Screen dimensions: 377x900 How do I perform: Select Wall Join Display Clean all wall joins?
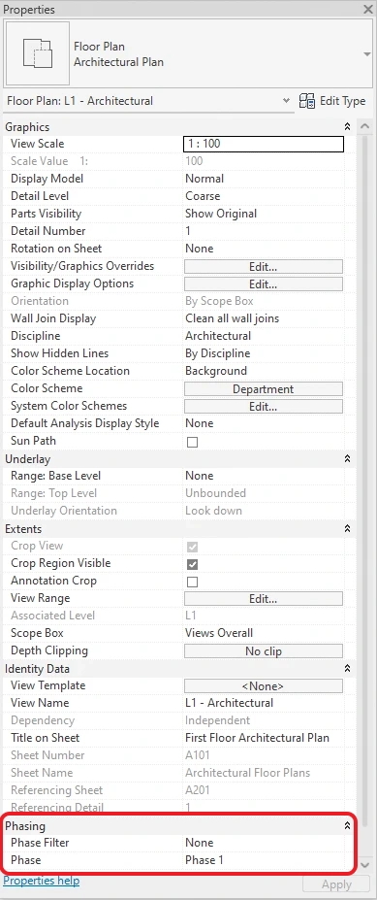[x=232, y=318]
